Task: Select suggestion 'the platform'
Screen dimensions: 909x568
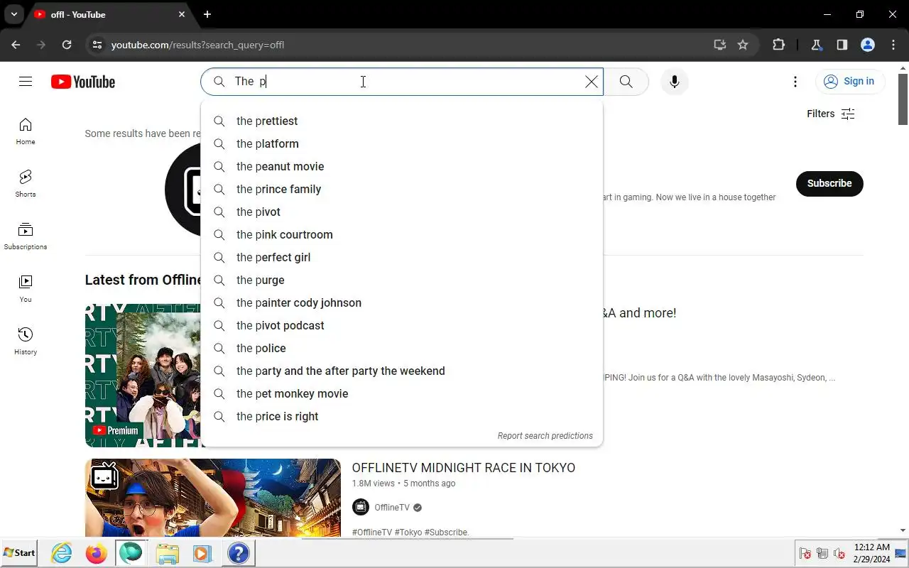Action: pyautogui.click(x=402, y=143)
